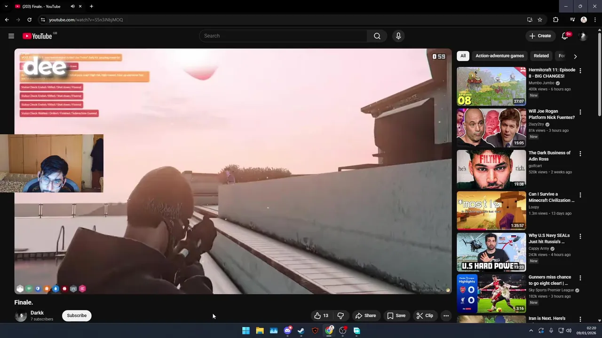Screen dimensions: 602x338
Task: Like the video with thumbs up
Action: click(x=322, y=316)
